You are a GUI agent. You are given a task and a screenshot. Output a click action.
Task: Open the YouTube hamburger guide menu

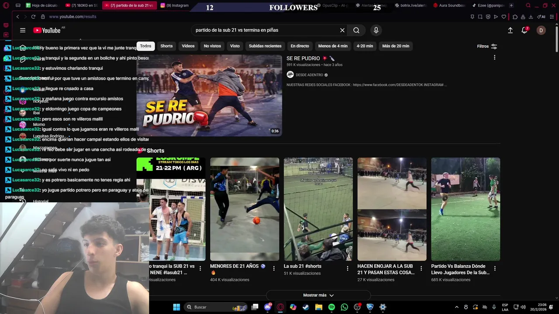tap(23, 30)
